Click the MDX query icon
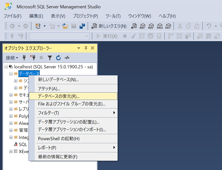Viewport: 222px width, 170px height. [x=142, y=26]
